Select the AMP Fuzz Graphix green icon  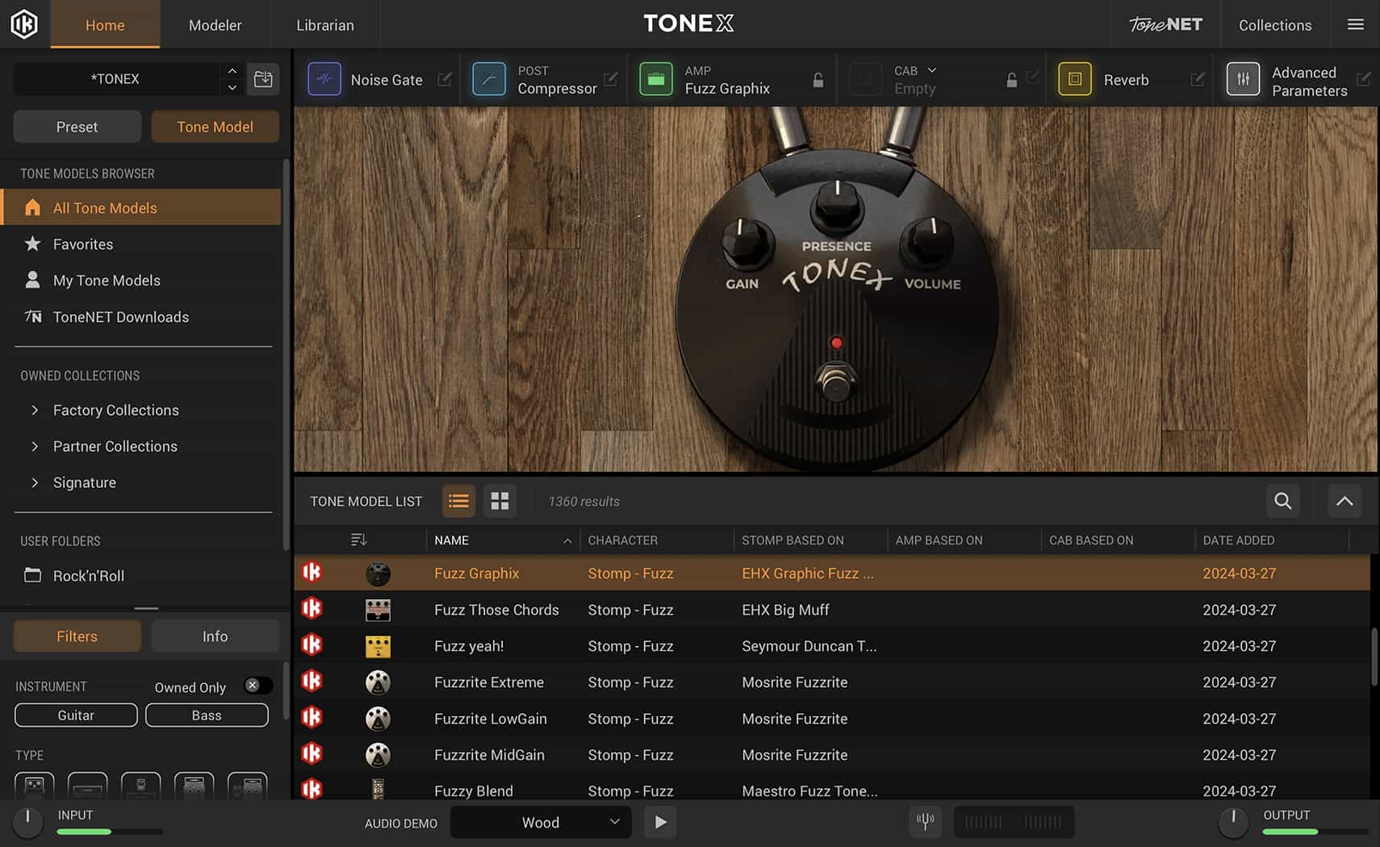656,79
